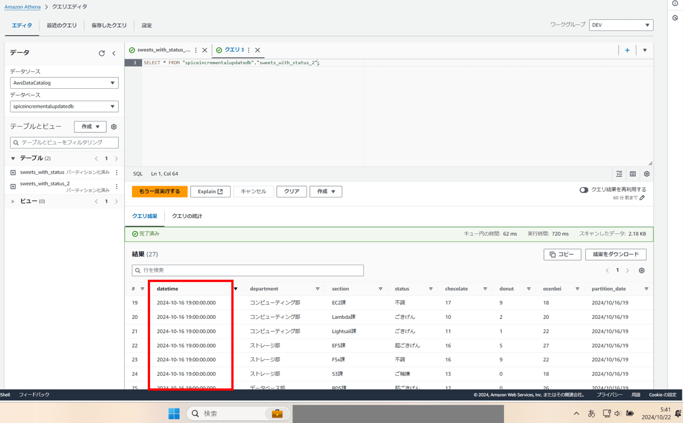Next page of tables list

116,158
